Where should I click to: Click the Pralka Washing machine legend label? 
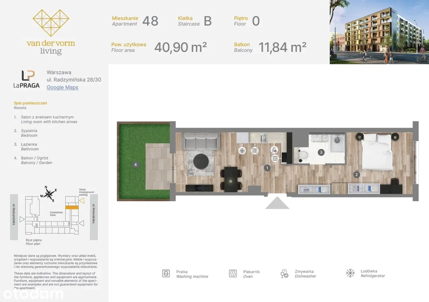click(192, 274)
